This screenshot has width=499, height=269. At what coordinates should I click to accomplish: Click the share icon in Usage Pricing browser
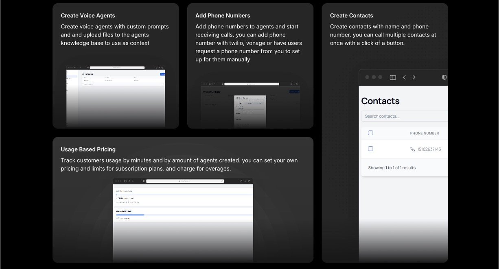(x=241, y=181)
